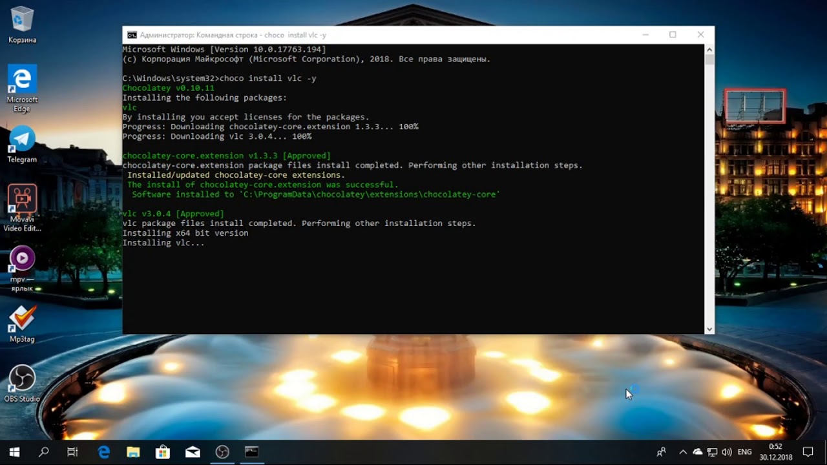The width and height of the screenshot is (827, 465).
Task: Open the volume speaker tray icon
Action: click(x=726, y=452)
